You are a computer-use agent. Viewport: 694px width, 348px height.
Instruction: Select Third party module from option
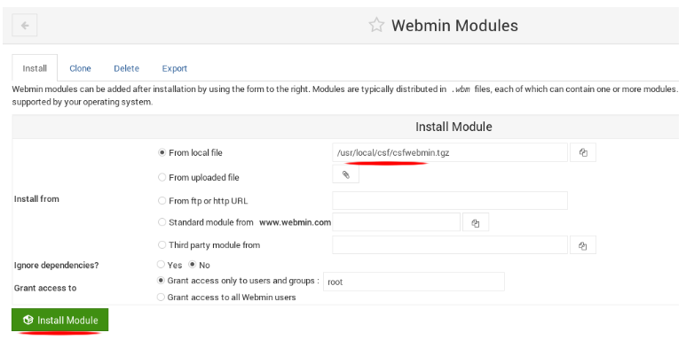click(162, 244)
